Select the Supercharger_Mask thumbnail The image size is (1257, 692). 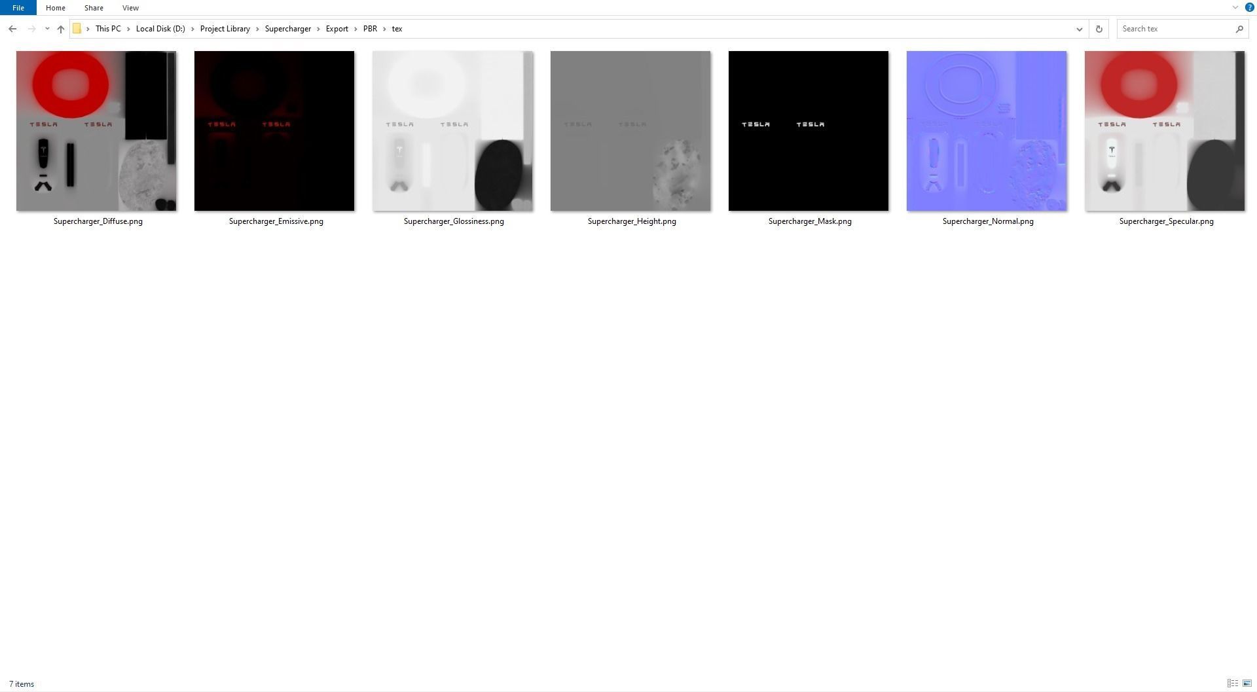pos(809,131)
